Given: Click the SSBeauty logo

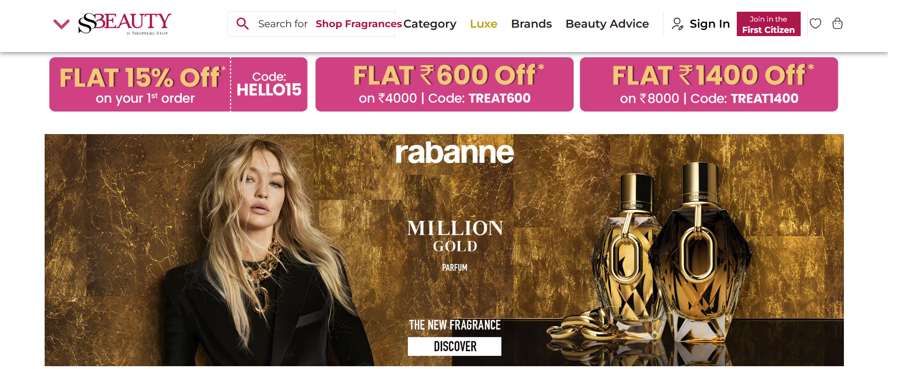Looking at the screenshot, I should point(125,23).
